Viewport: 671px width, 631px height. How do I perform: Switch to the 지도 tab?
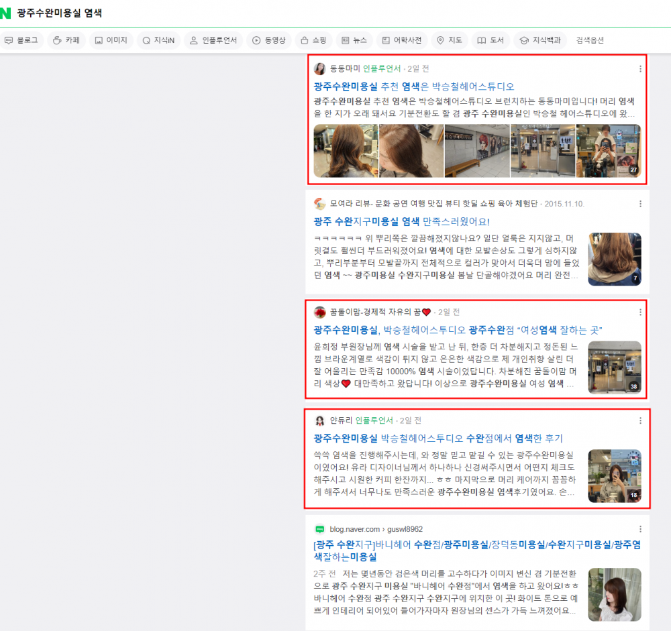(x=449, y=40)
